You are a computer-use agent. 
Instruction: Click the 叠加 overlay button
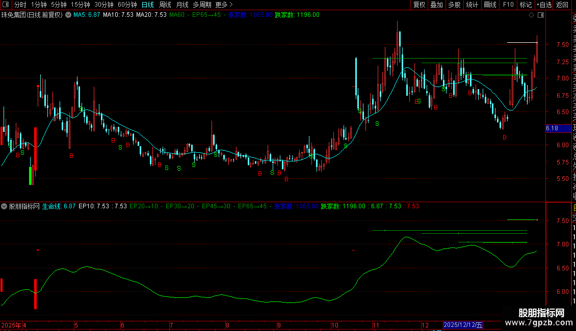(x=437, y=5)
